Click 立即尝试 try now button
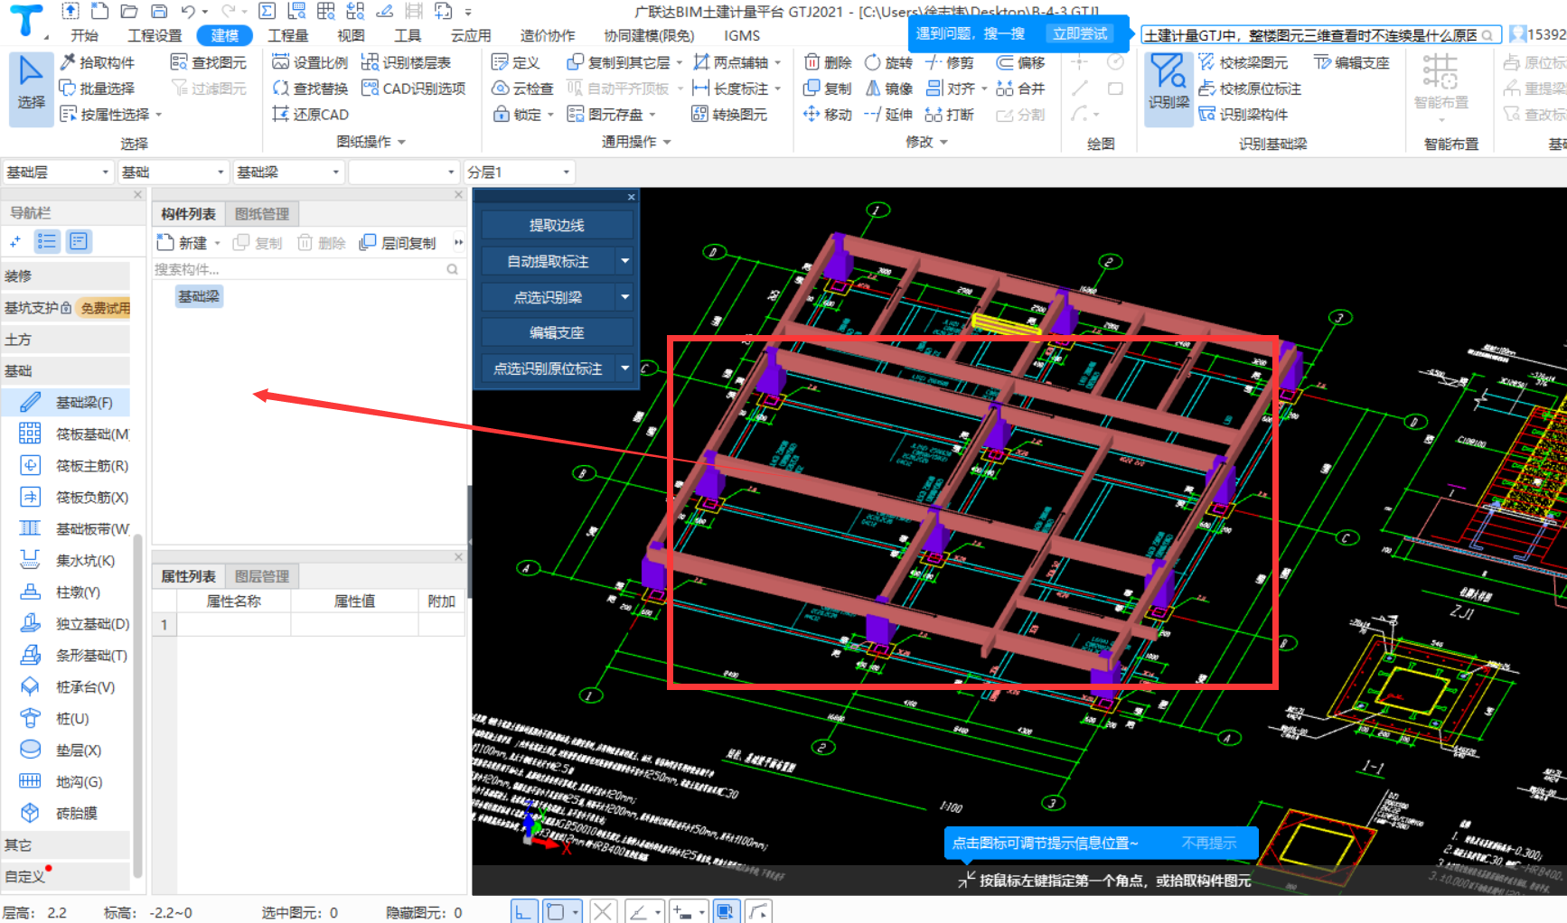 pos(1080,33)
